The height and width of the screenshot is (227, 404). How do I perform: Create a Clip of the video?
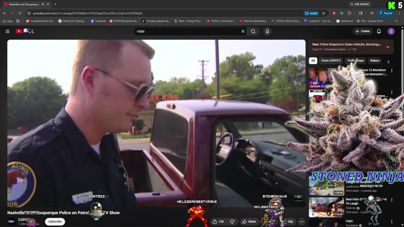point(288,222)
